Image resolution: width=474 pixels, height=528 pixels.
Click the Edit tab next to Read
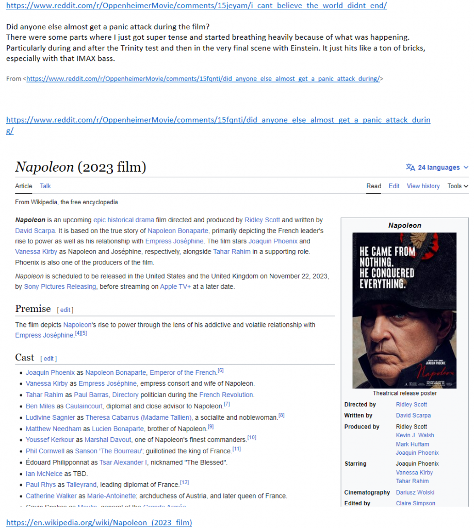tap(394, 186)
